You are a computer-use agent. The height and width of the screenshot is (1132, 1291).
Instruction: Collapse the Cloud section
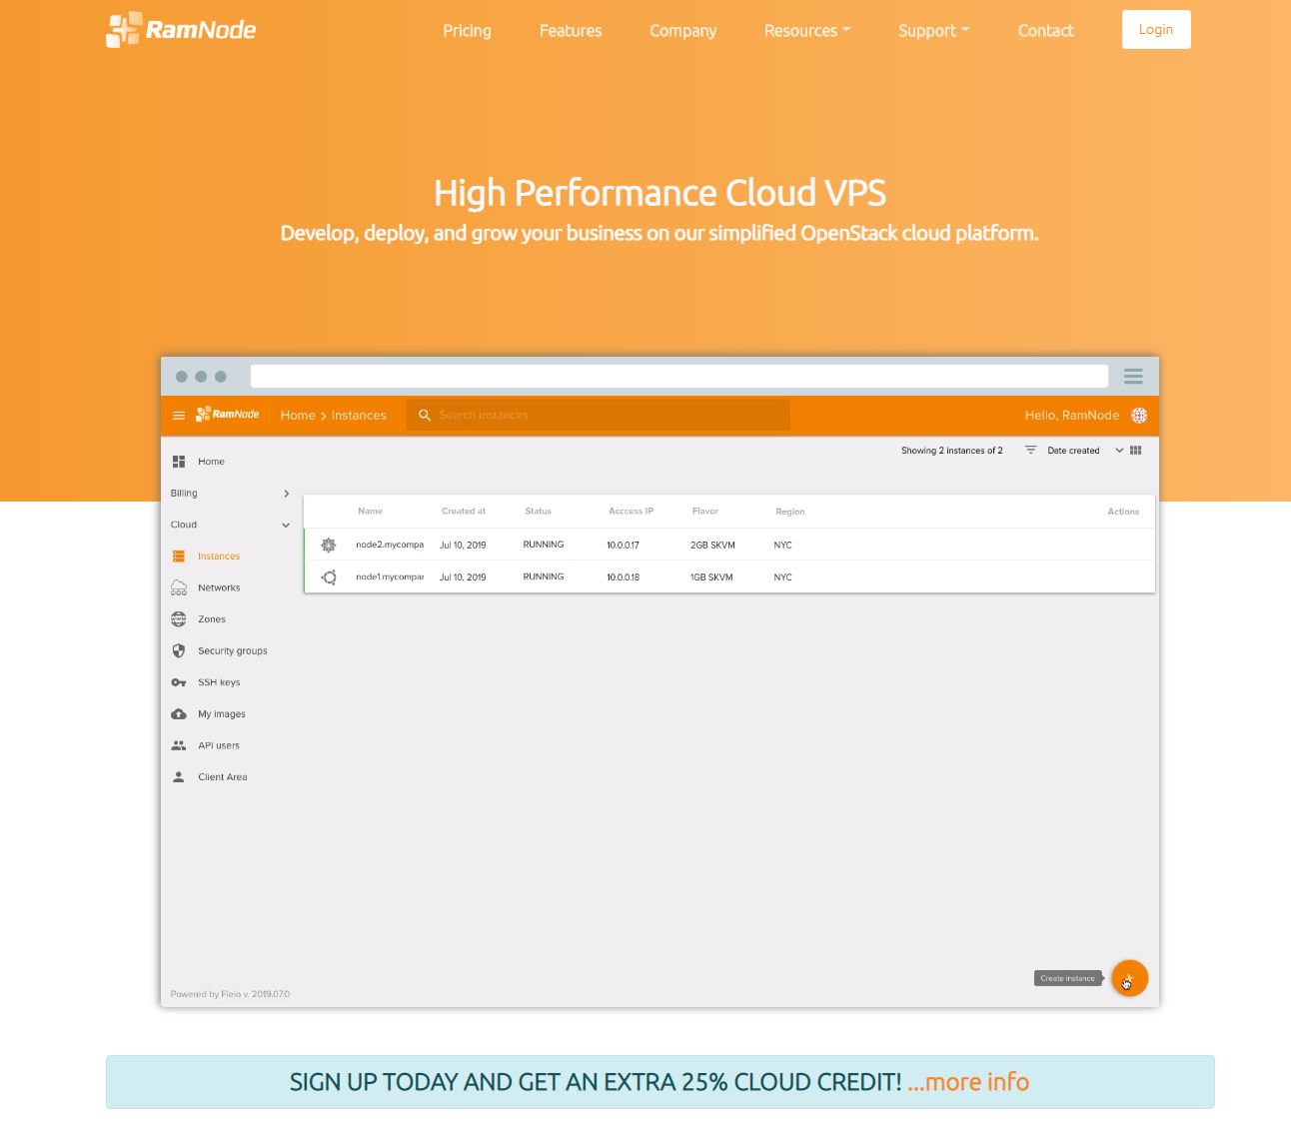230,525
